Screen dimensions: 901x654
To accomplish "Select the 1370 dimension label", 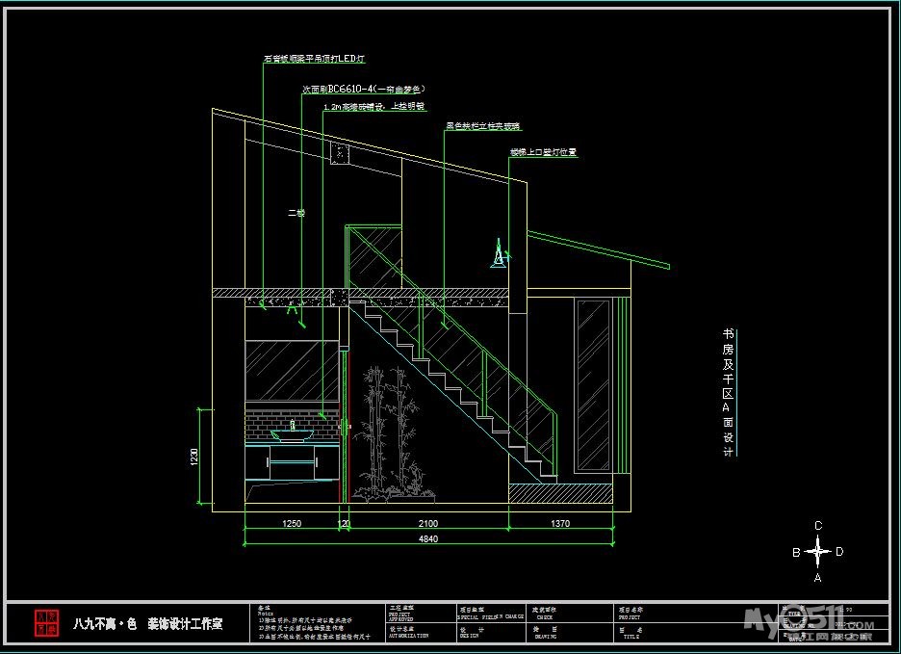I will (x=560, y=524).
